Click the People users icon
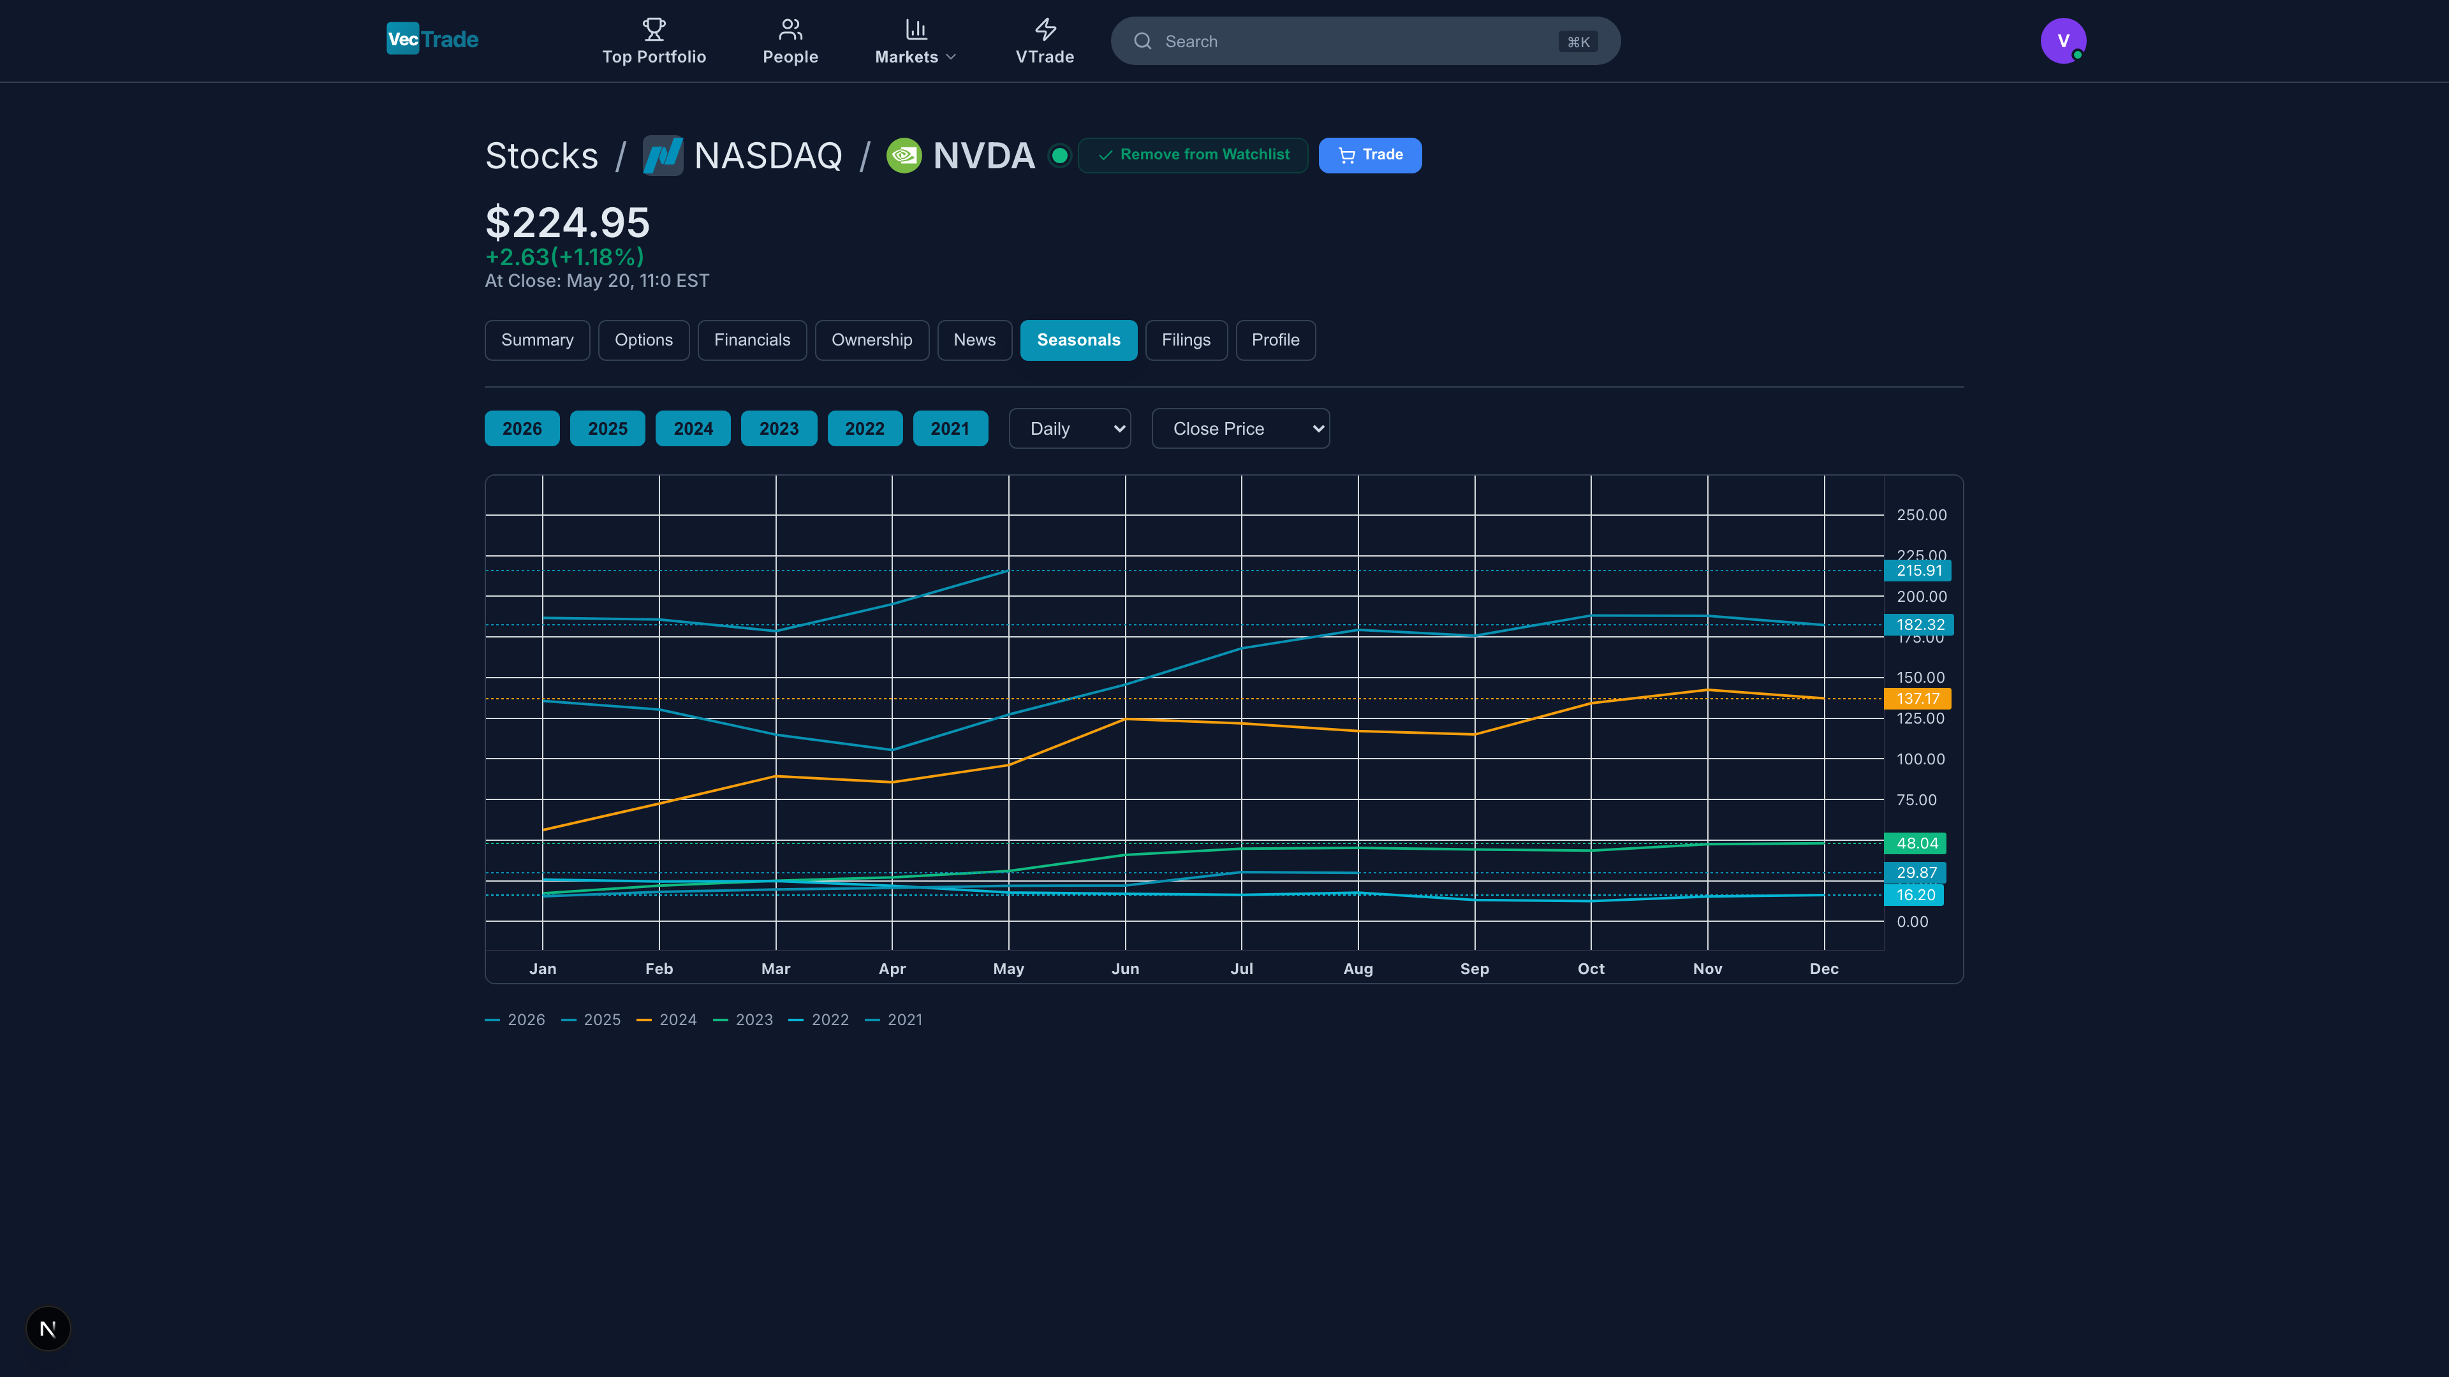Viewport: 2449px width, 1377px height. [x=790, y=29]
